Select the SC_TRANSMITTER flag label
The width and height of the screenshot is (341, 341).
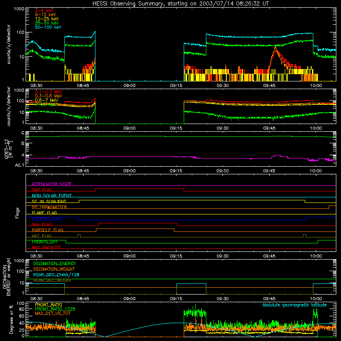point(49,207)
